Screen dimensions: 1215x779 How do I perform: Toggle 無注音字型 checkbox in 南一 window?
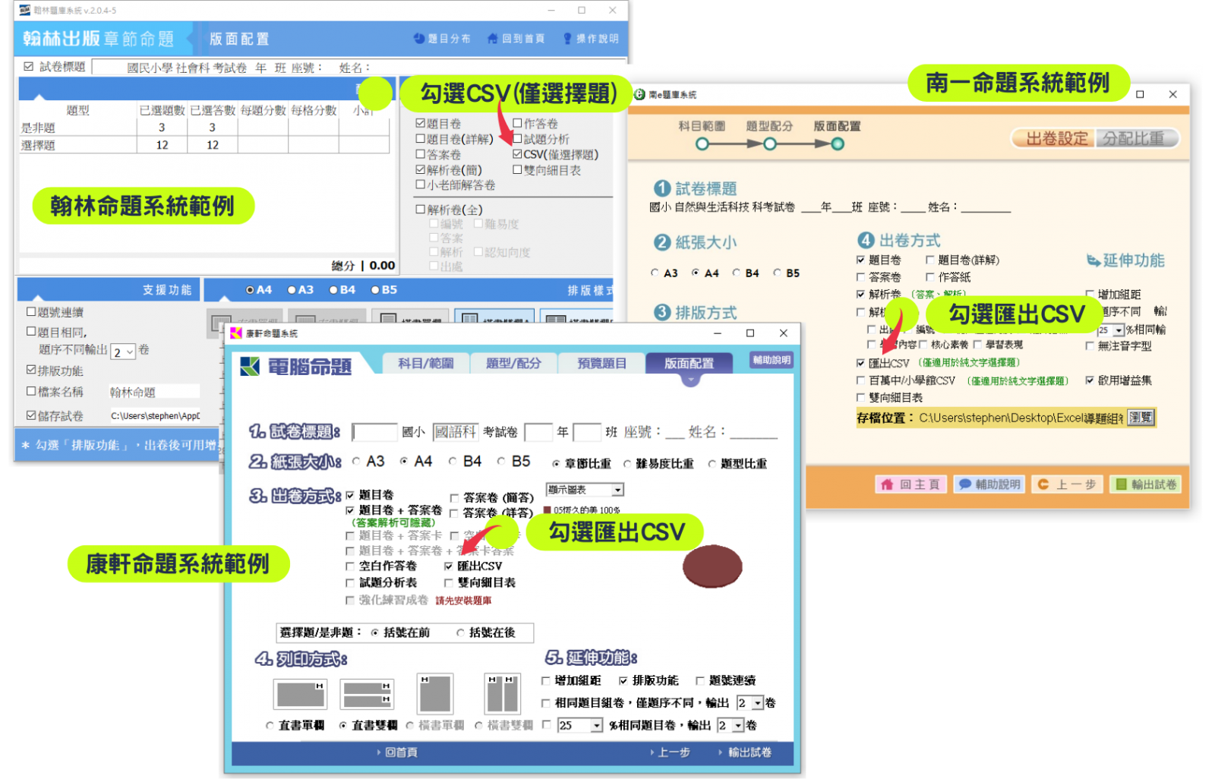[1090, 346]
